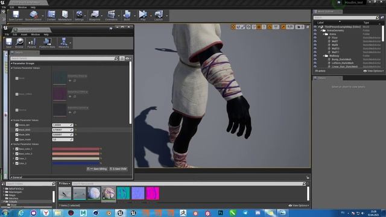Image resolution: width=386 pixels, height=217 pixels.
Task: Open the main editor Window menu
Action: [22, 7]
